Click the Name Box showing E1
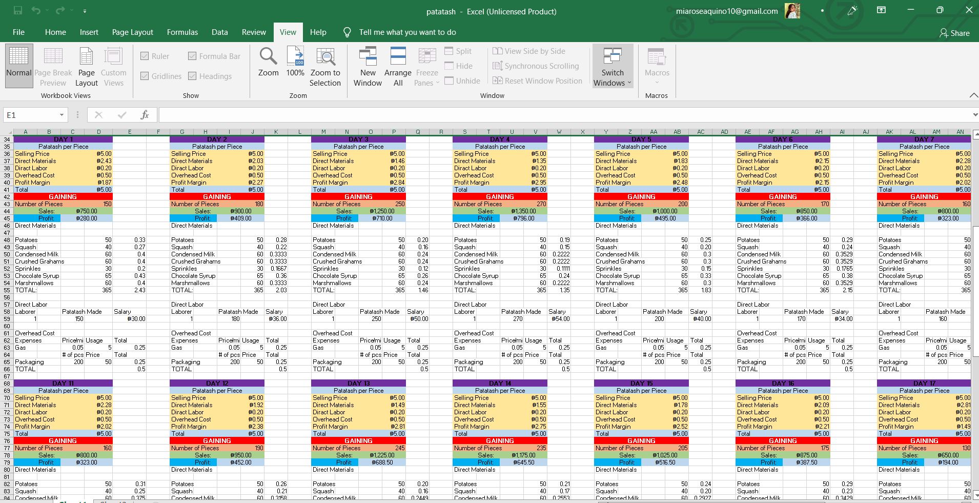The width and height of the screenshot is (979, 503). point(31,115)
